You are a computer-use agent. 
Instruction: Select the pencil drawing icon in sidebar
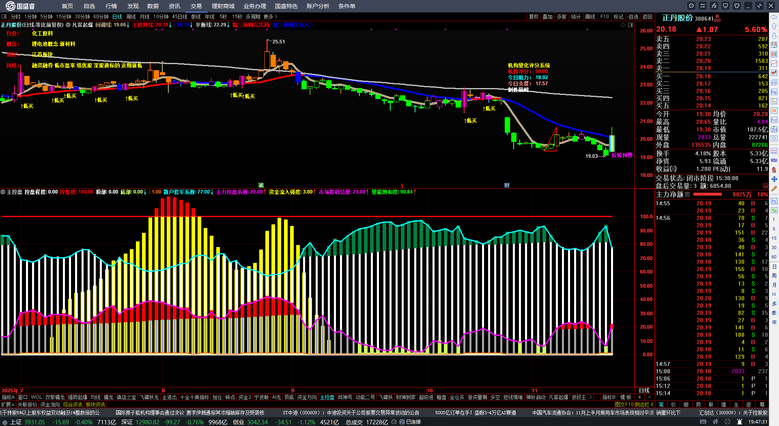[774, 188]
